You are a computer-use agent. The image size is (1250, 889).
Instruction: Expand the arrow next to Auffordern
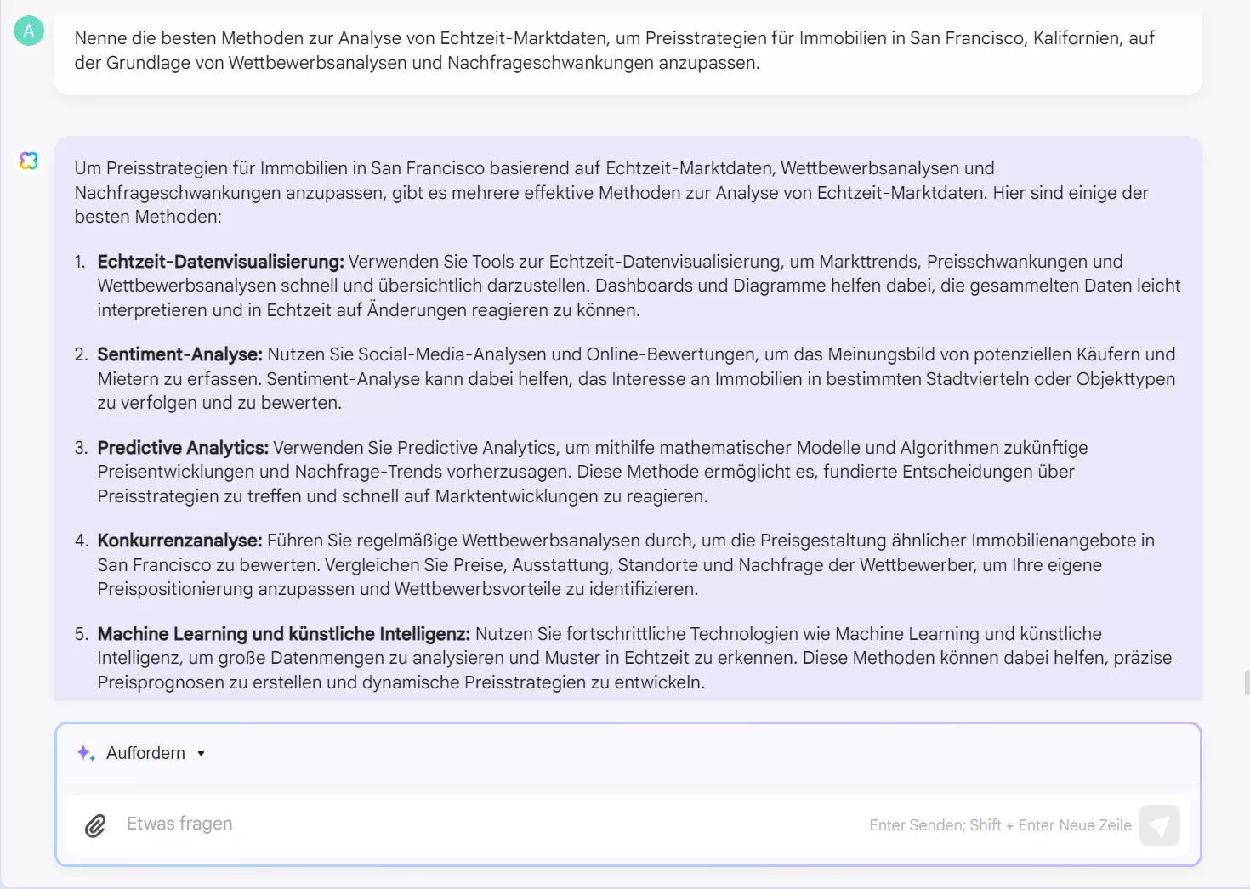pos(202,753)
